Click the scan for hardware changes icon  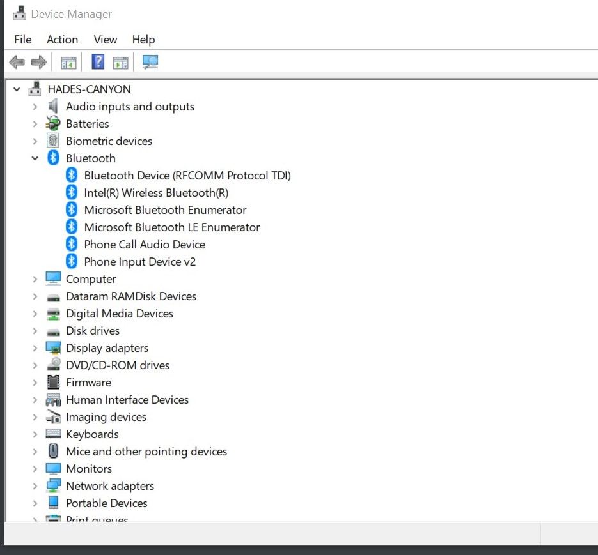click(x=150, y=62)
